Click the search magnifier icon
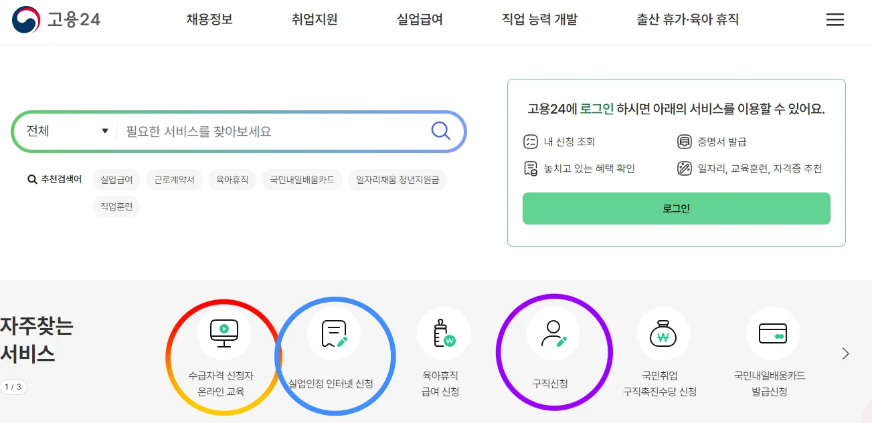Screen dimensions: 872x423 [440, 131]
